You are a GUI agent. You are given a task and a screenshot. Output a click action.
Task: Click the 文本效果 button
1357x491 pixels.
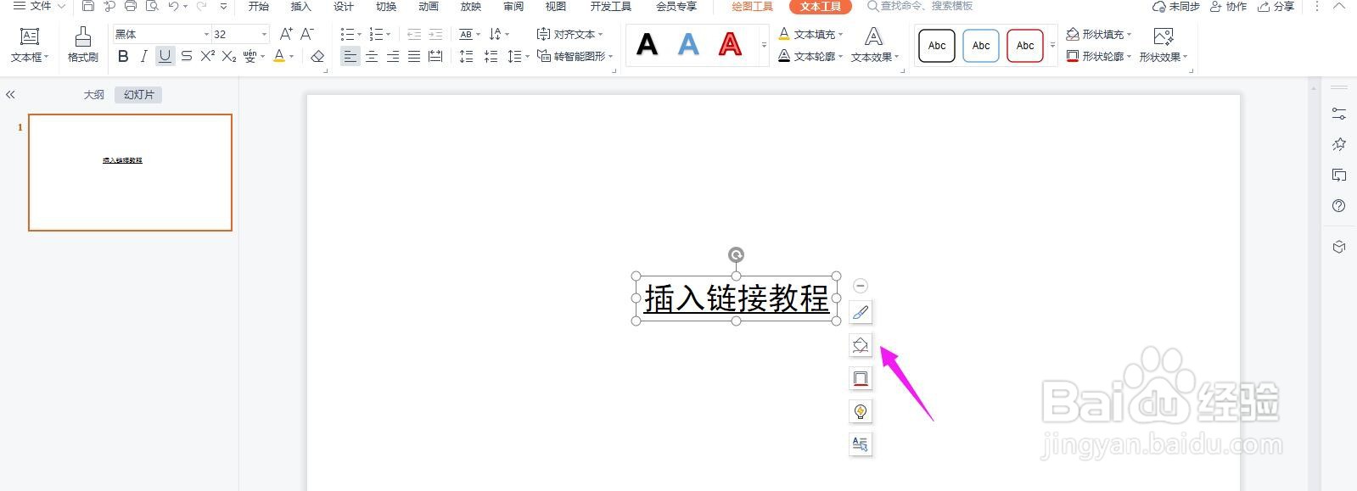(875, 45)
